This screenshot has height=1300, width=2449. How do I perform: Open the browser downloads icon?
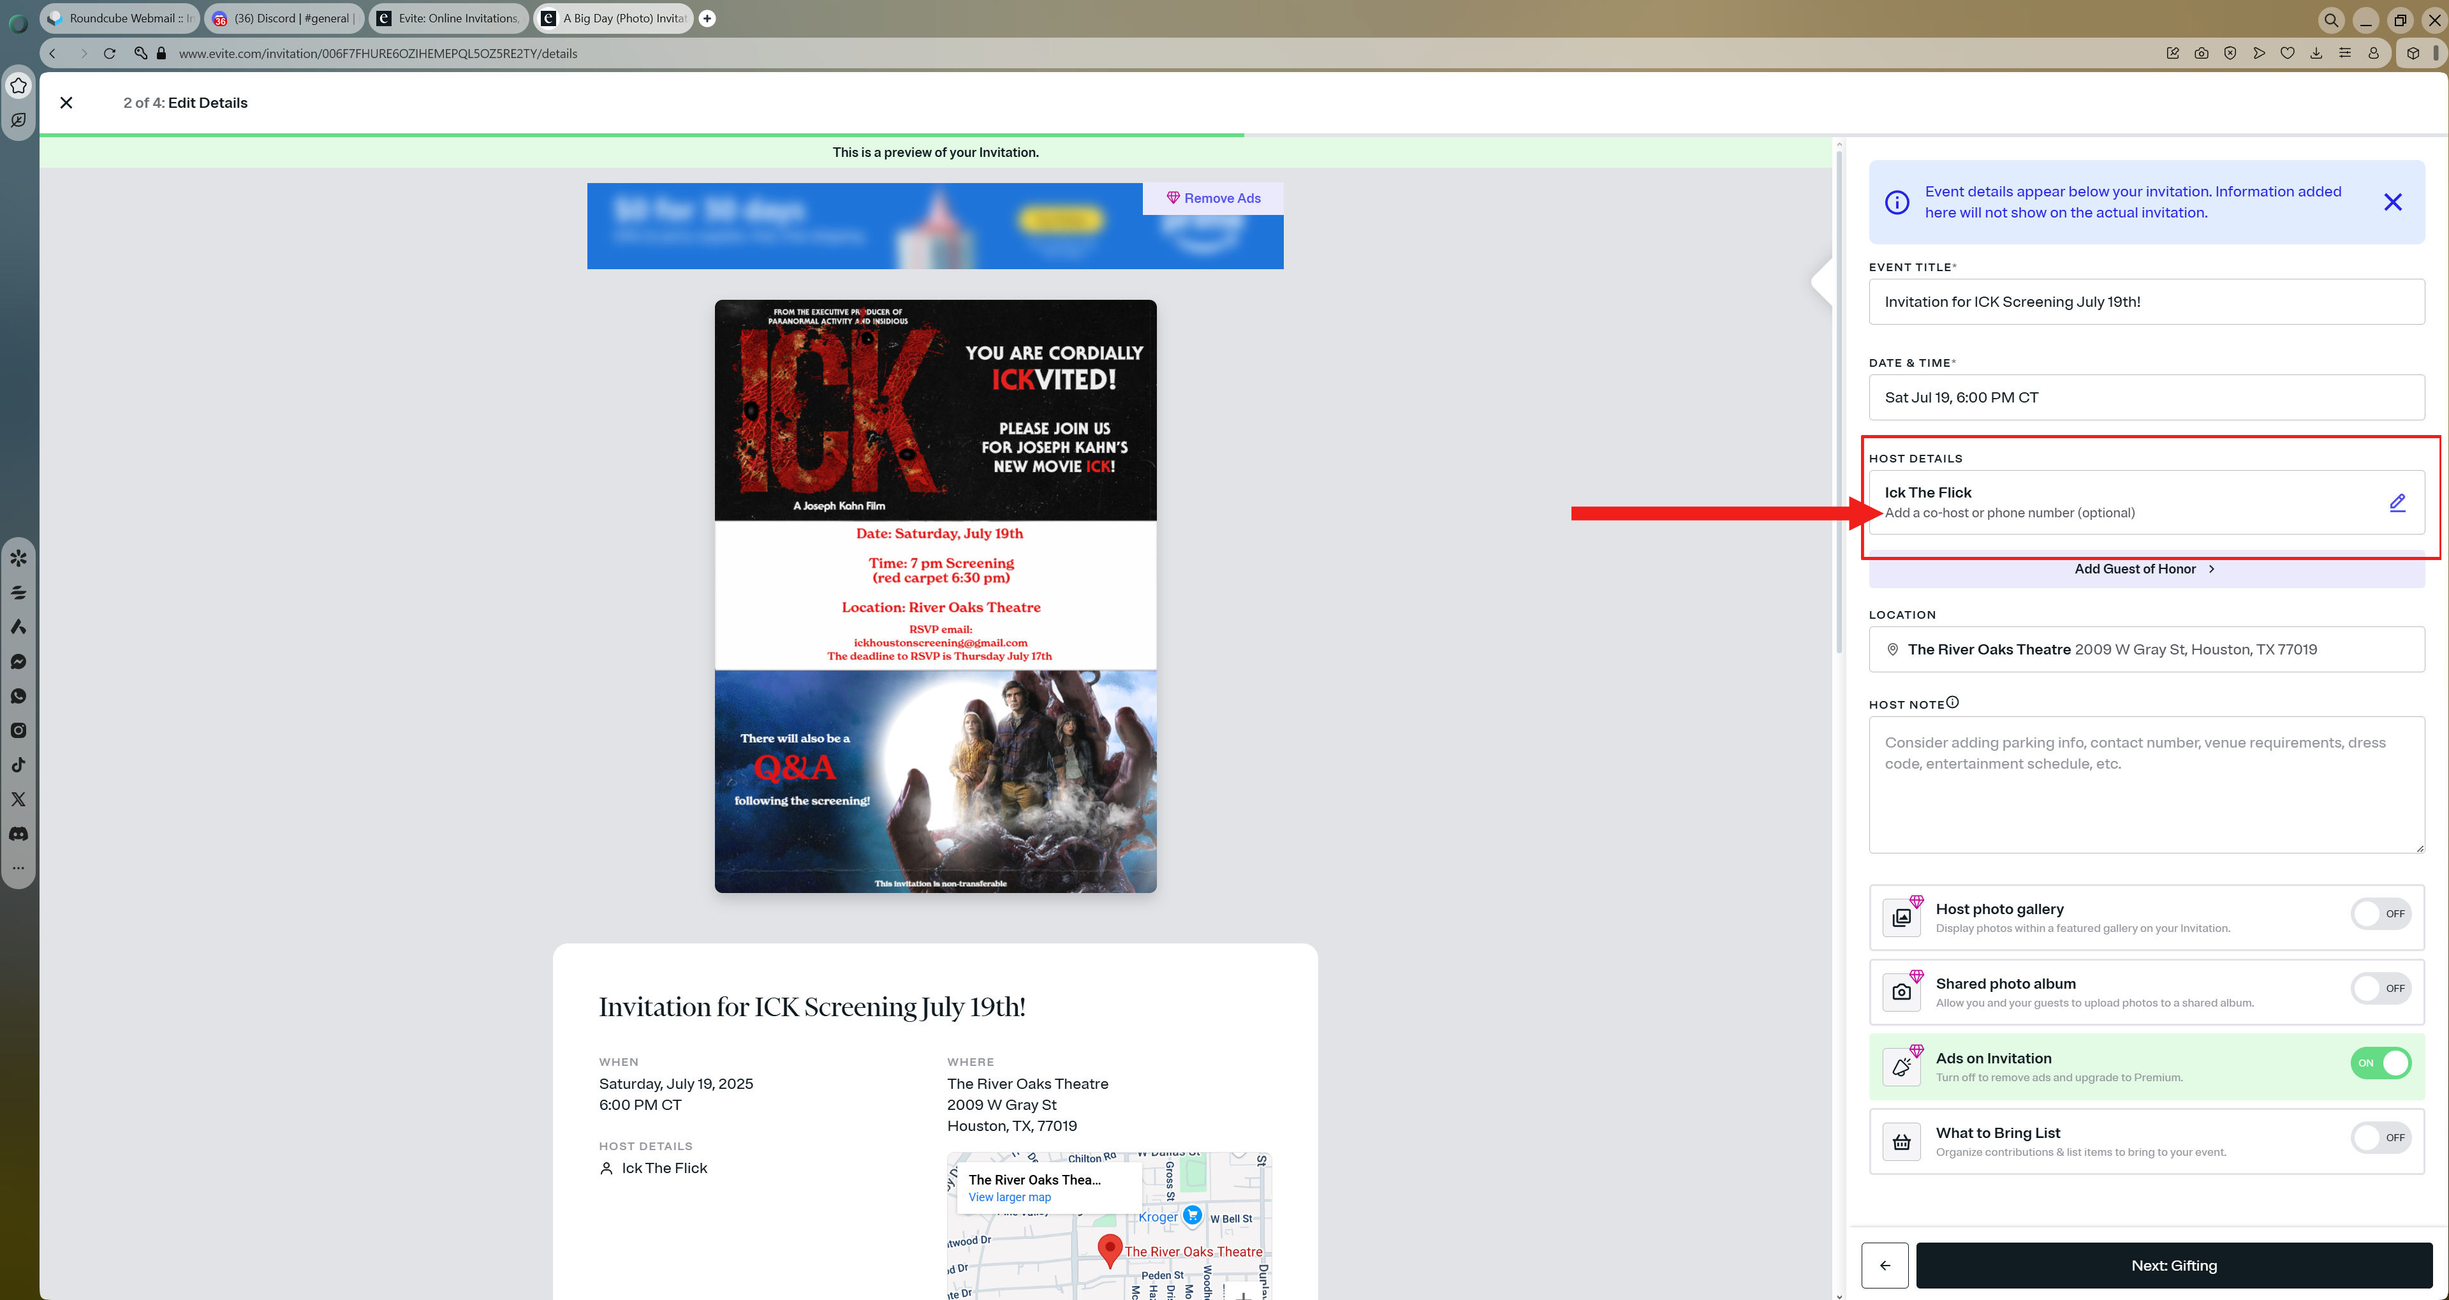click(x=2316, y=53)
